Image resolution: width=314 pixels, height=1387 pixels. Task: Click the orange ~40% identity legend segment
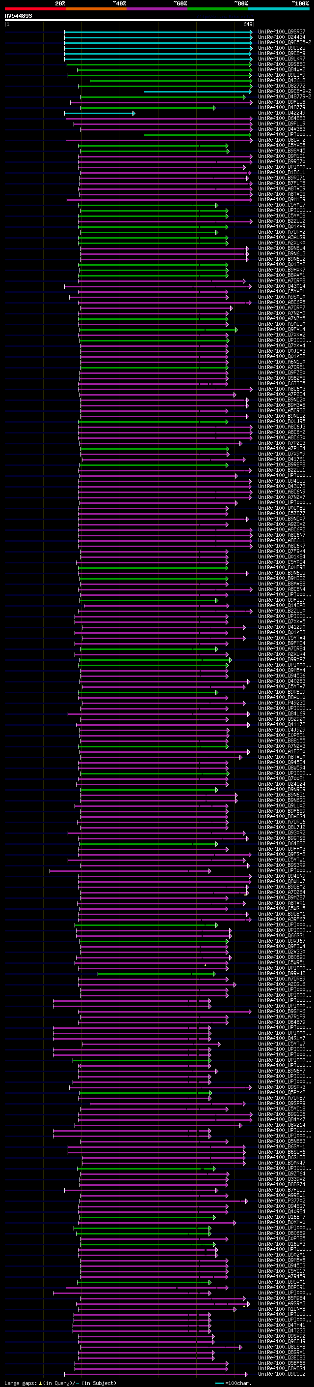pos(96,9)
